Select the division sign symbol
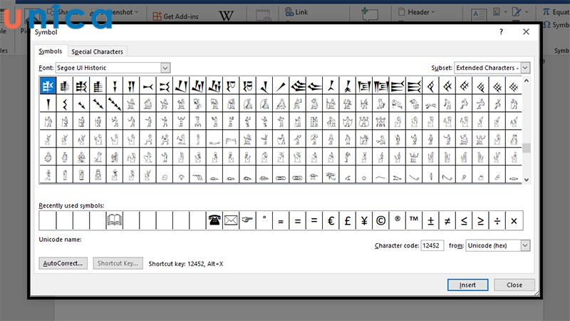This screenshot has width=570, height=321. 497,220
